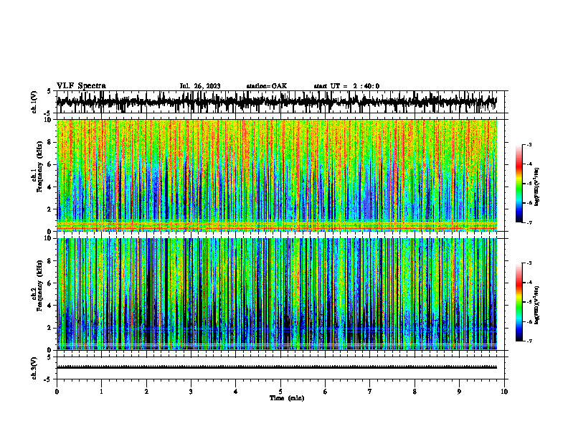
Task: Click the start UT 2:40:0 text
Action: 346,86
